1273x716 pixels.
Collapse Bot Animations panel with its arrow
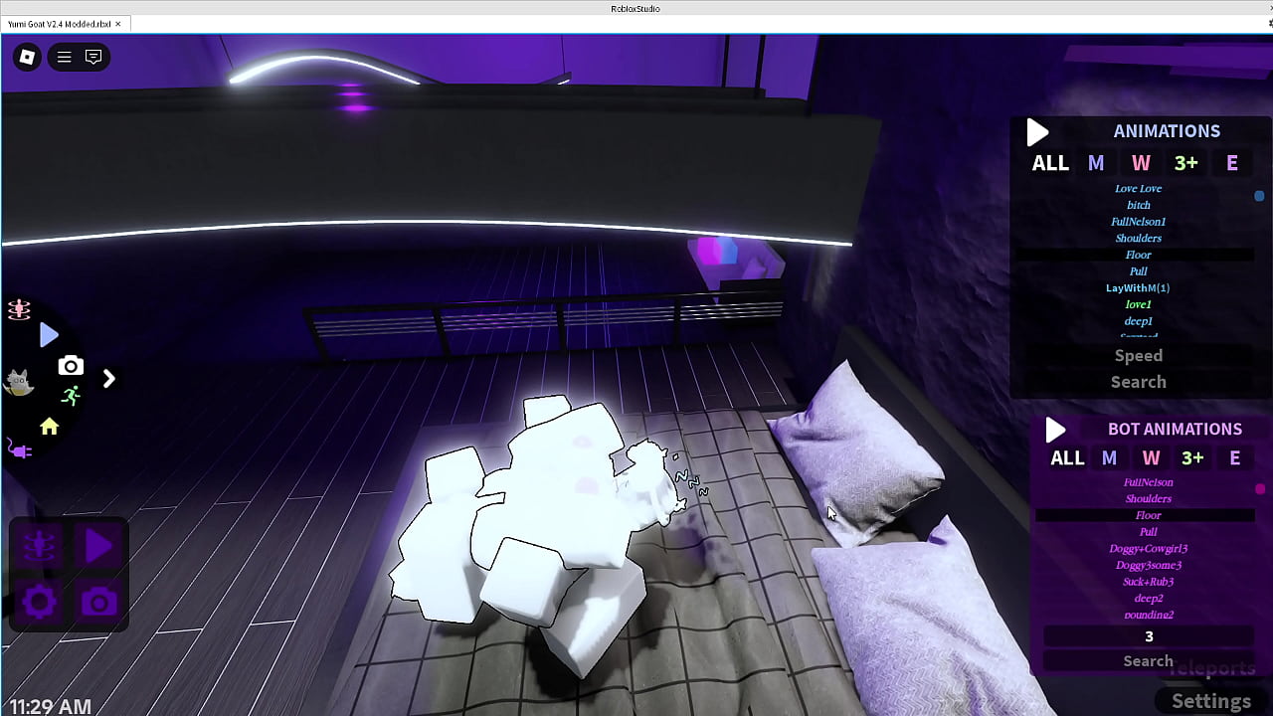(x=1055, y=430)
